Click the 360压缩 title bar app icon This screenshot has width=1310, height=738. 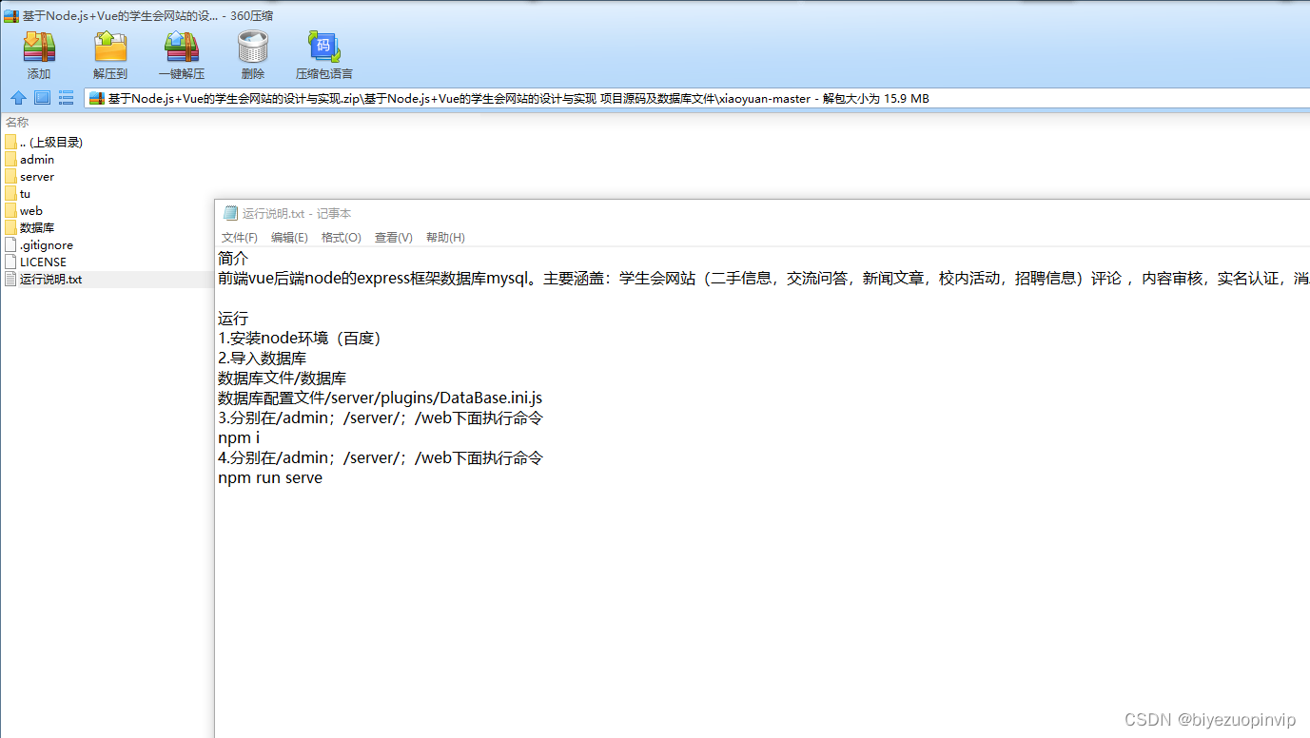coord(11,16)
